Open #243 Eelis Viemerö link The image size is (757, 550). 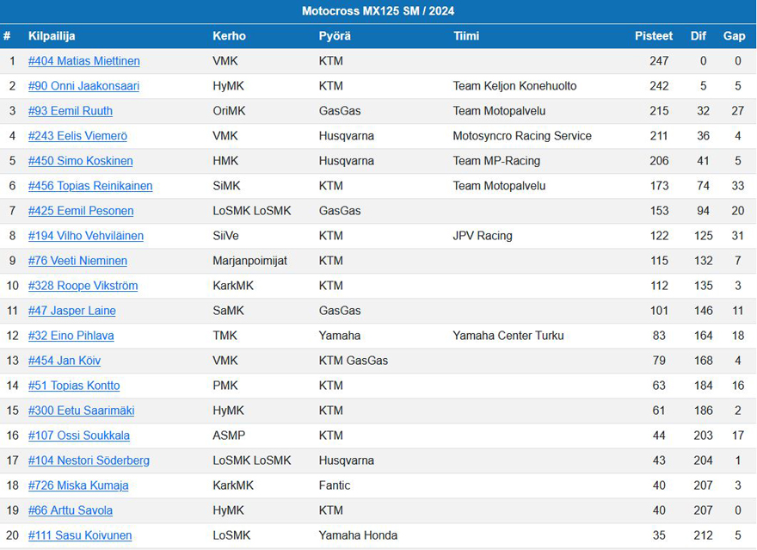coord(77,136)
